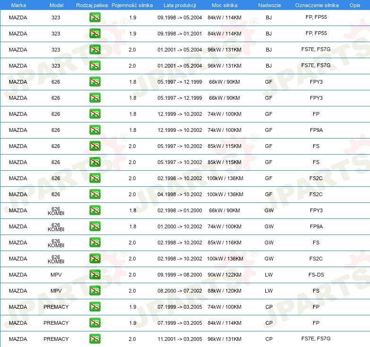
Task: Click the fuel icon in the 626 04.1998 -> 10.2002 row
Action: point(95,194)
